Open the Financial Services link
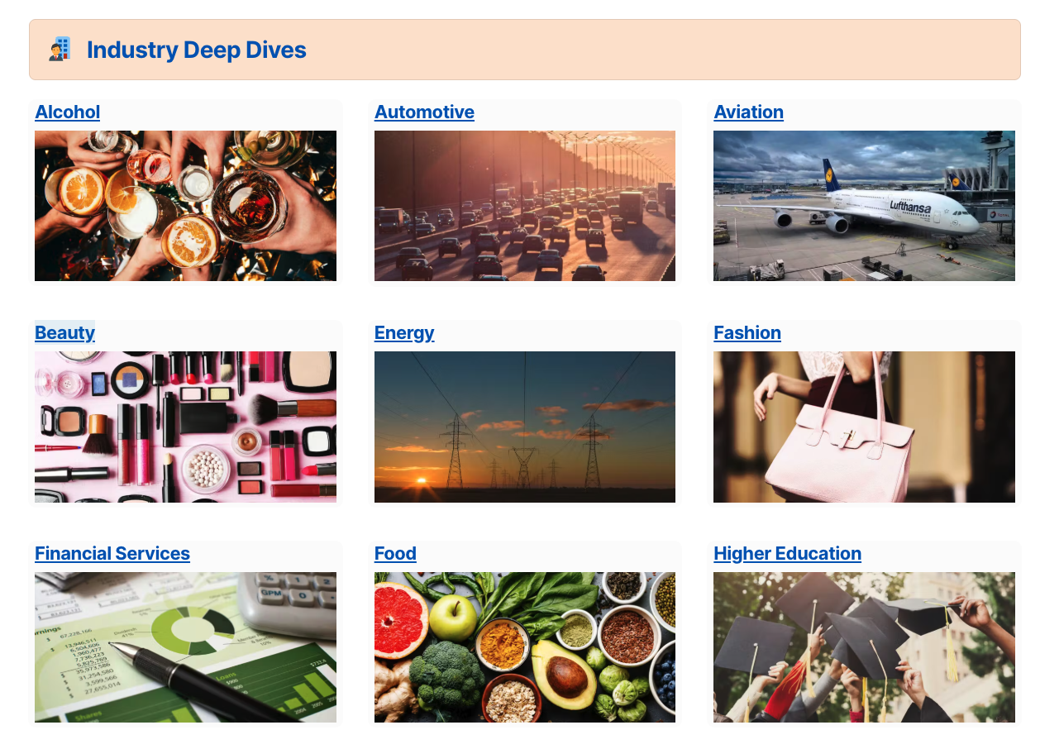1040x749 pixels. 112,554
